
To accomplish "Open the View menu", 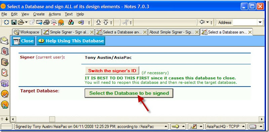I will 25,14.
